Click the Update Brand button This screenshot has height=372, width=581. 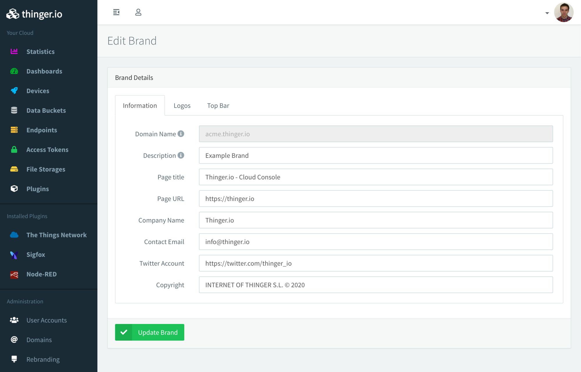click(150, 332)
